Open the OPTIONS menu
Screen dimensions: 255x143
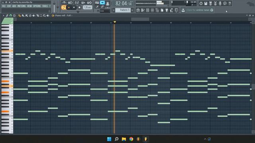[x=37, y=6]
